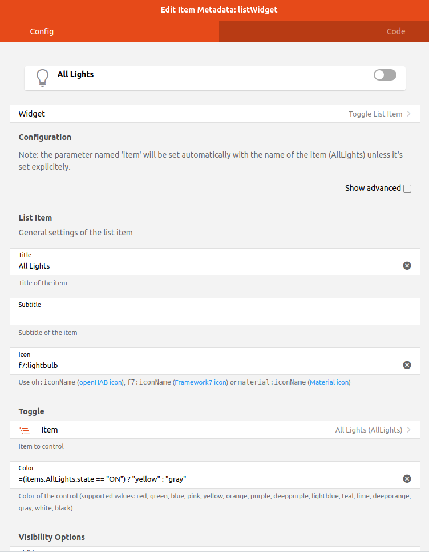The height and width of the screenshot is (552, 429).
Task: Toggle the All Lights switch
Action: (x=385, y=75)
